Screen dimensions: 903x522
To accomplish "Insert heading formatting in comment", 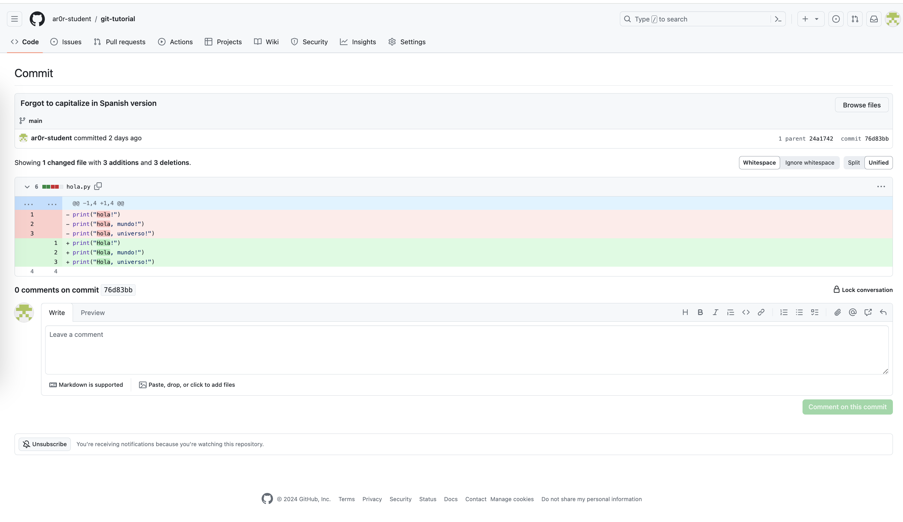I will point(685,313).
